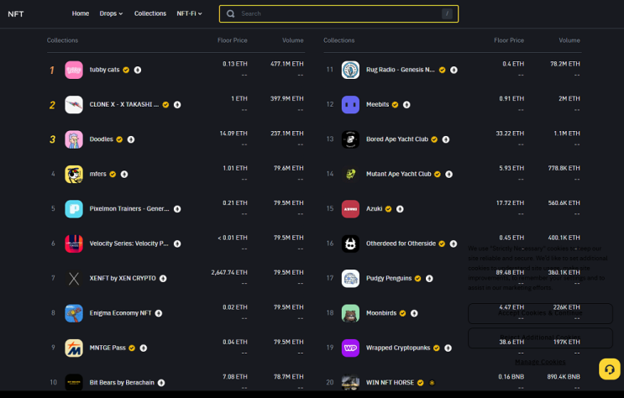624x398 pixels.
Task: Open the tubby cats collection name
Action: [104, 70]
